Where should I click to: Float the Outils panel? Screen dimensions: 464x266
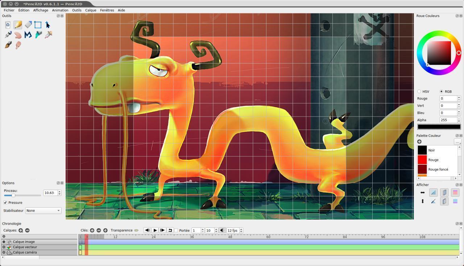pos(58,16)
